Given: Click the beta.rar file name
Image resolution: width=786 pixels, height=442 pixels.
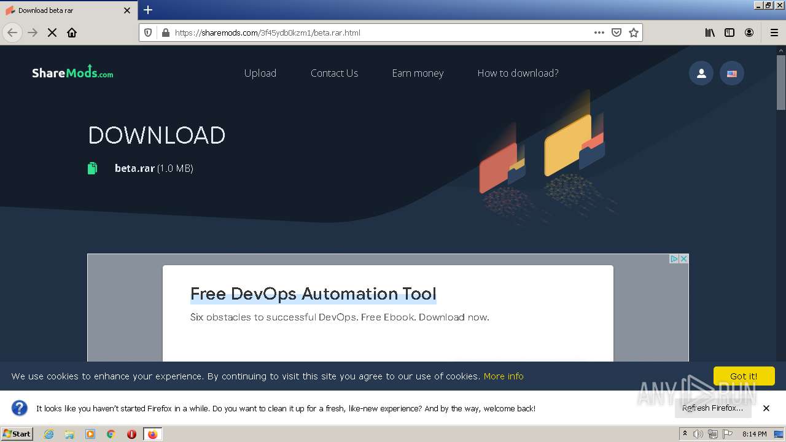Looking at the screenshot, I should (134, 168).
